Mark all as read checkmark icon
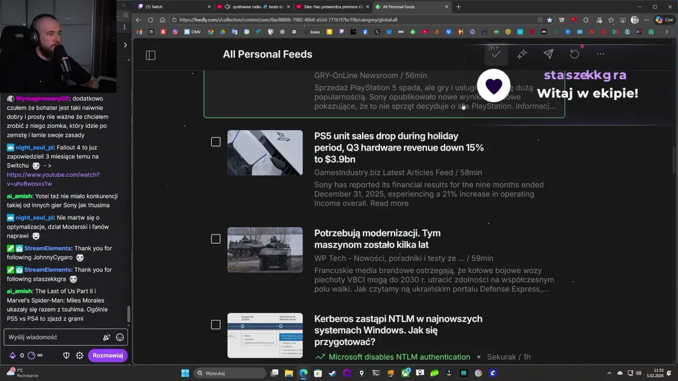 [496, 54]
